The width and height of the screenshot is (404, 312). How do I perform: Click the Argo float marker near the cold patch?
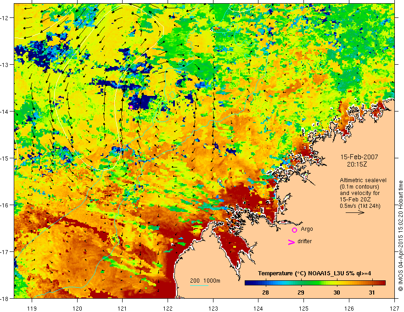[131, 107]
